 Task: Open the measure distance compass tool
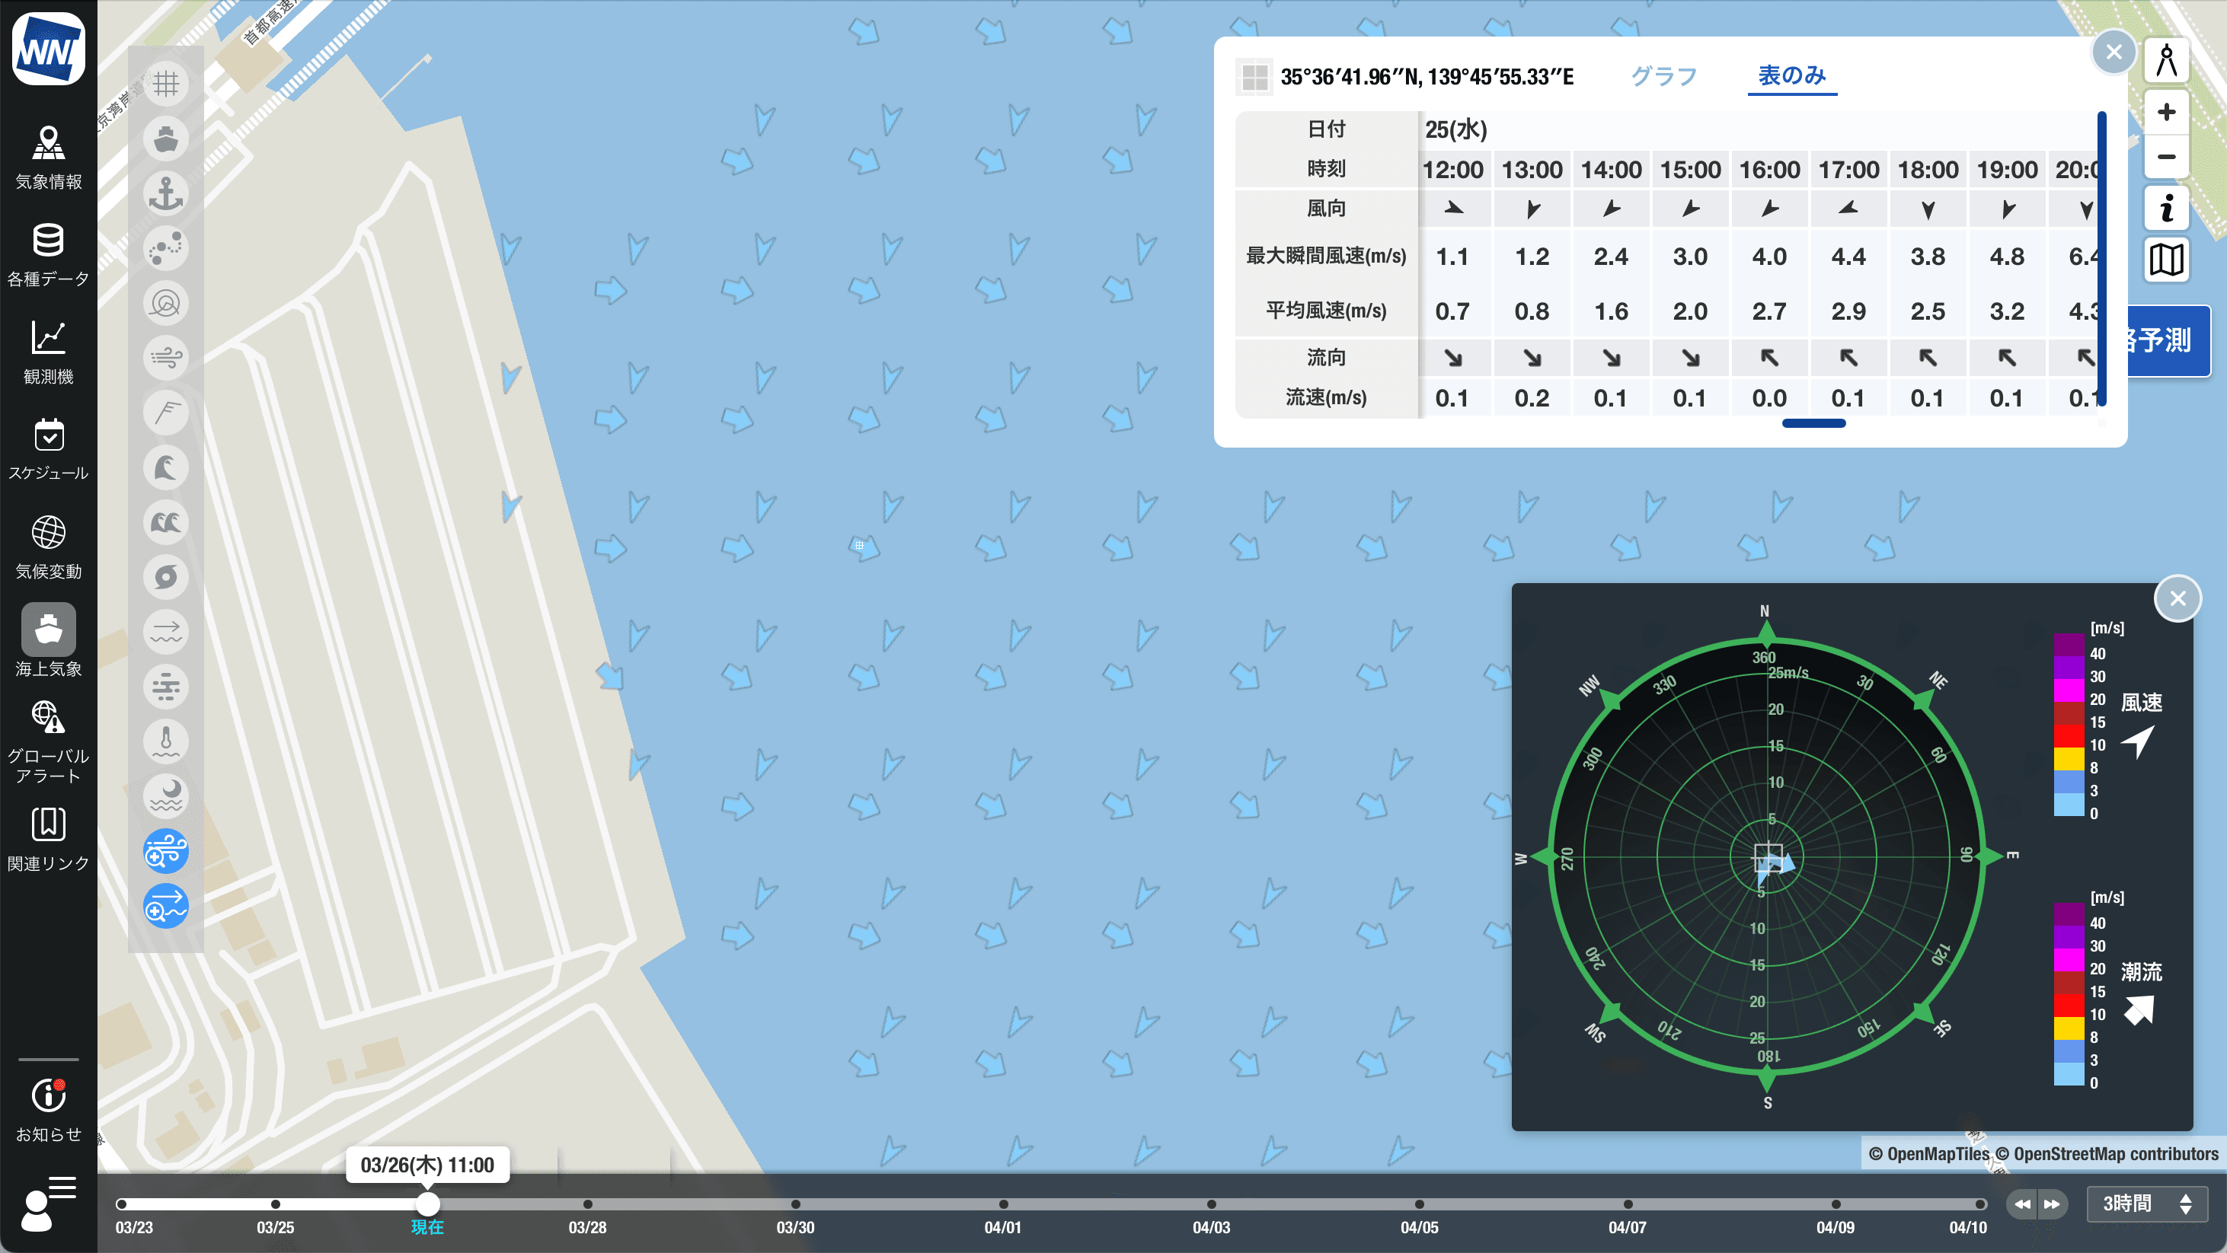pos(2165,62)
